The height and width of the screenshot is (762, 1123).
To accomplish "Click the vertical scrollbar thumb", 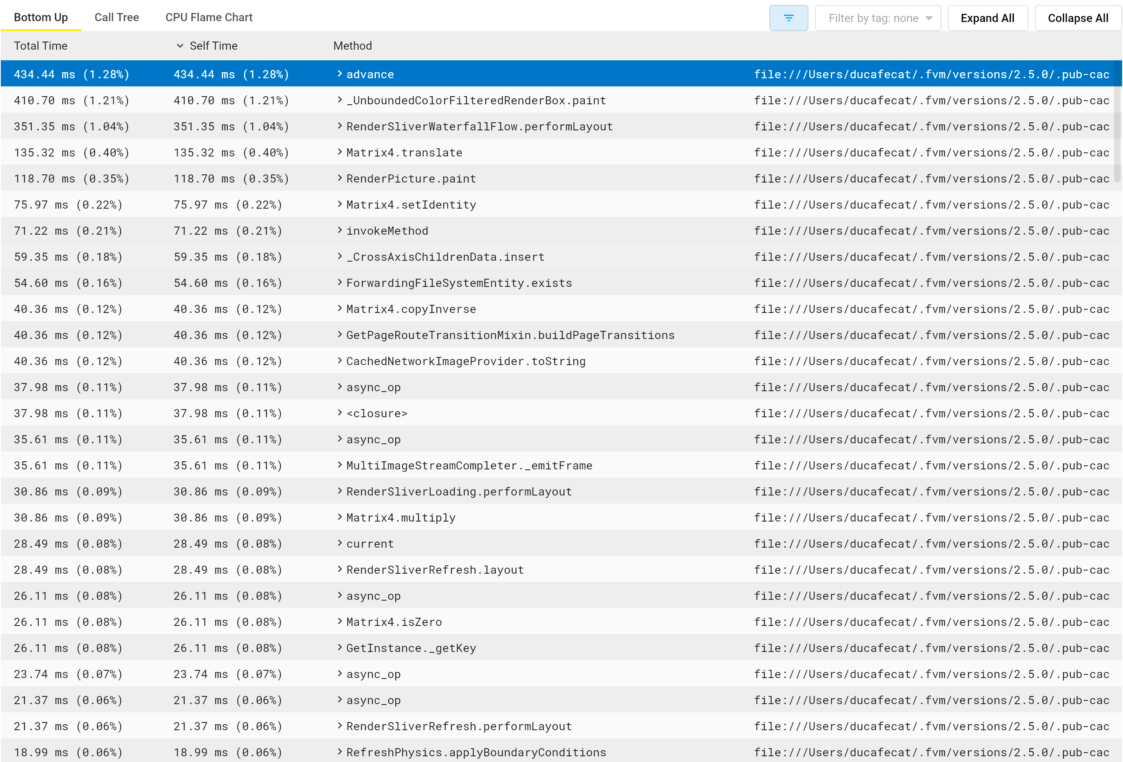I will [x=1117, y=121].
